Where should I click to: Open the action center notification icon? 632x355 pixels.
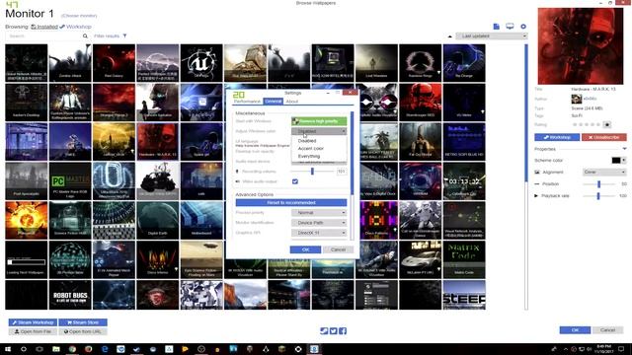point(621,349)
